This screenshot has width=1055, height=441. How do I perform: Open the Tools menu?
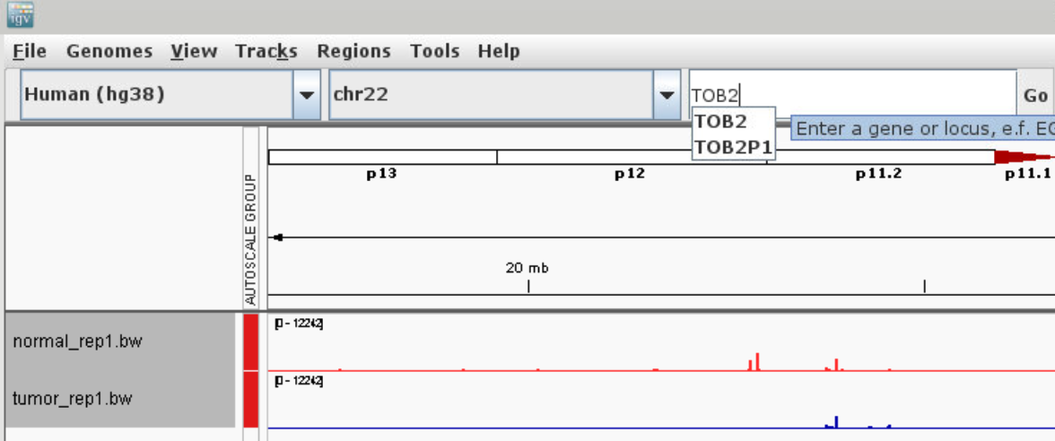click(x=434, y=51)
